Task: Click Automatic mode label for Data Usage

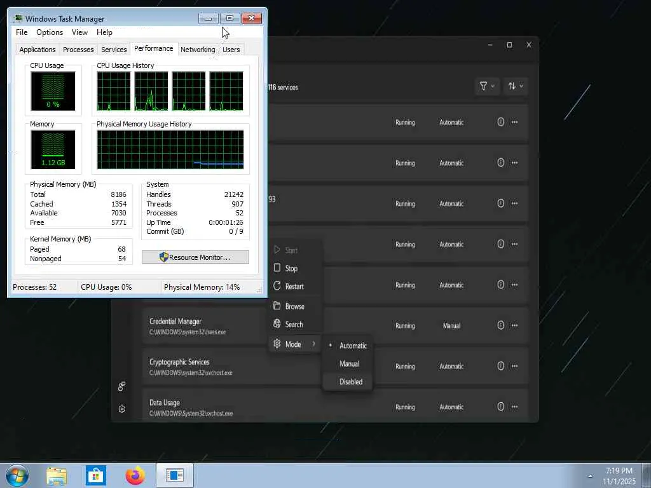Action: [451, 407]
